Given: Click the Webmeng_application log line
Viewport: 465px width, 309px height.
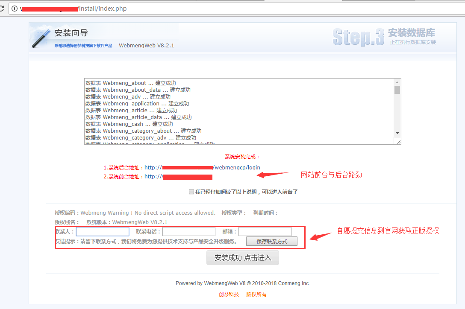Looking at the screenshot, I should click(137, 103).
